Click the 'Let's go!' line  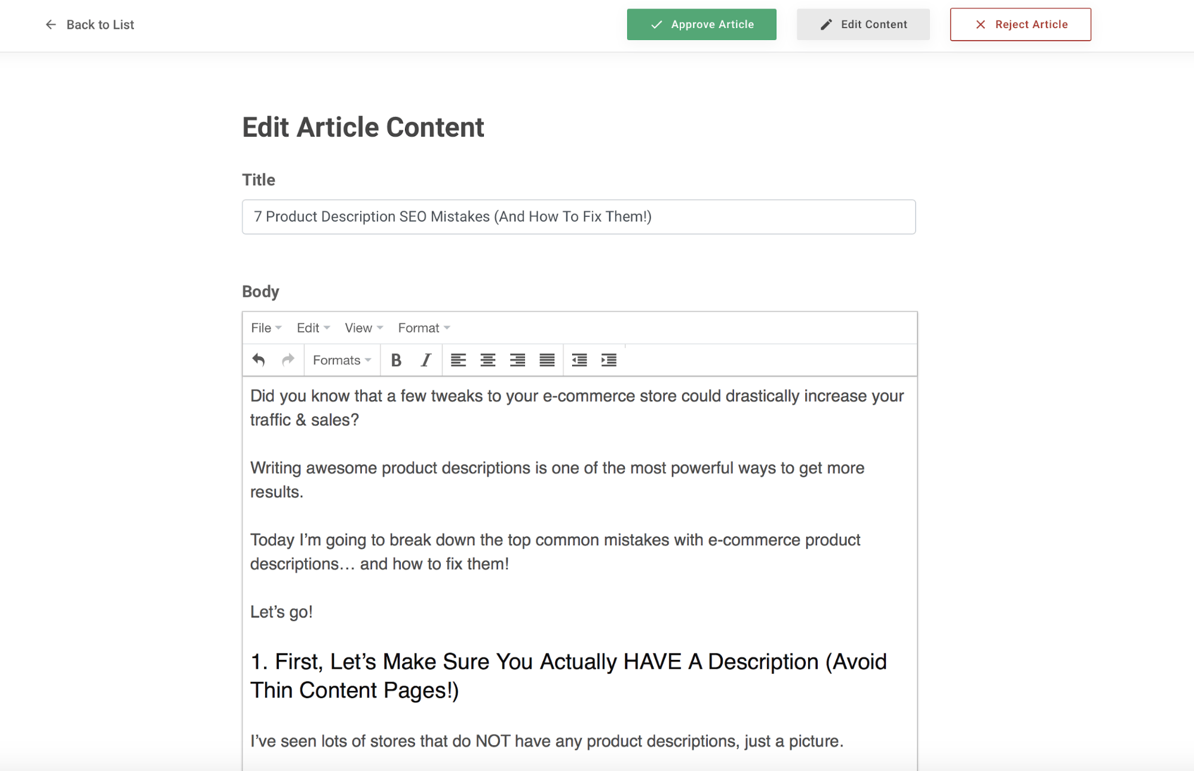(281, 612)
